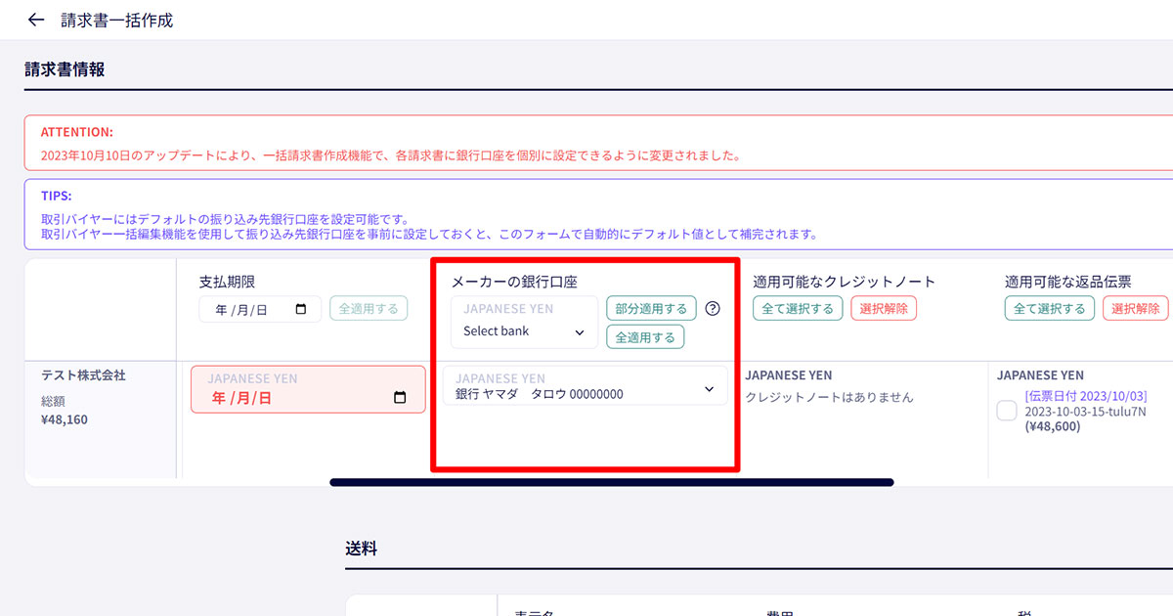The height and width of the screenshot is (616, 1173).
Task: Click the 送料 section heading
Action: coord(361,550)
